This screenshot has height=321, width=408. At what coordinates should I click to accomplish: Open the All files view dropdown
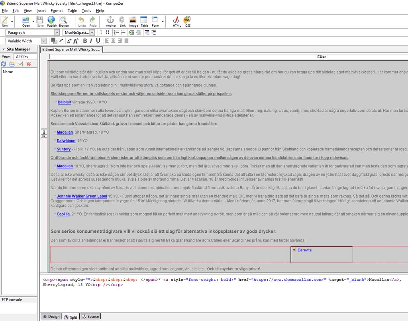click(x=25, y=56)
